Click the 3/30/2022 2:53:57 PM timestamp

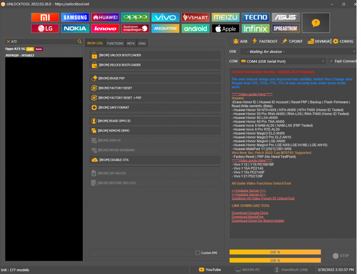pos(336,270)
